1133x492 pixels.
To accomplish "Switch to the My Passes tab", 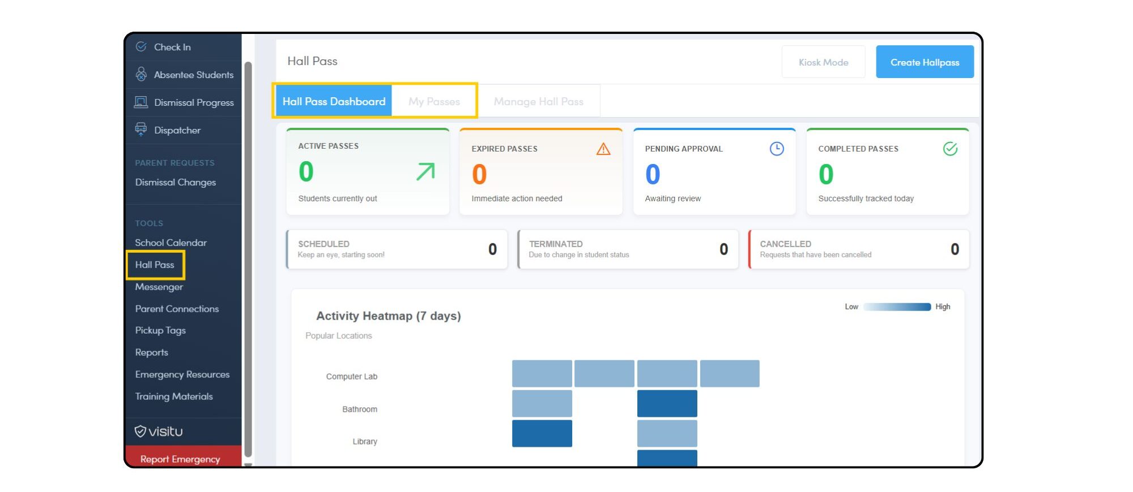I will coord(434,101).
